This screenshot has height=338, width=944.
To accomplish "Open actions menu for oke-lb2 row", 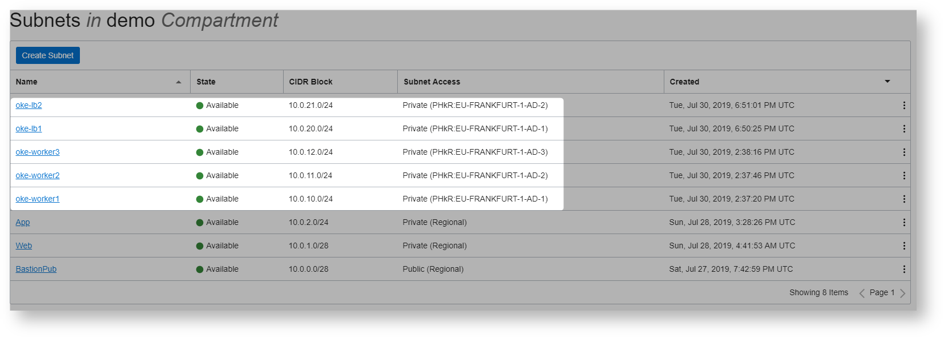I will tap(903, 106).
